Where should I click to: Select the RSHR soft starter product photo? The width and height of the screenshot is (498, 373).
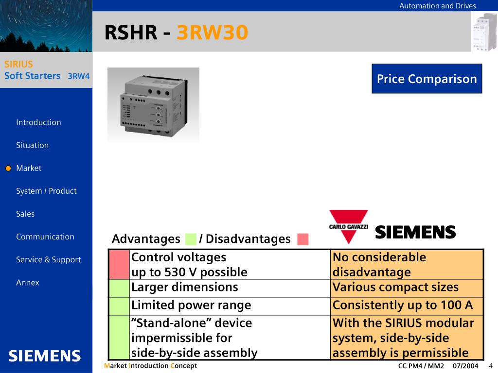pos(153,105)
